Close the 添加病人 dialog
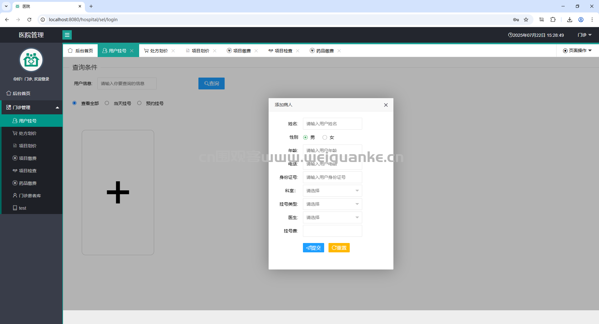This screenshot has height=324, width=599. pos(386,105)
